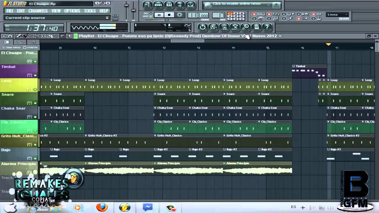Open the playlist options menu arrow
Viewport: 379px width, 213px height.
(x=4, y=36)
